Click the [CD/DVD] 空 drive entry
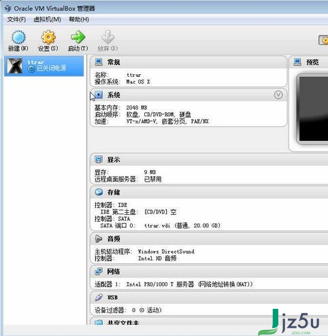Viewport: 328px width, 336px height. coord(161,212)
